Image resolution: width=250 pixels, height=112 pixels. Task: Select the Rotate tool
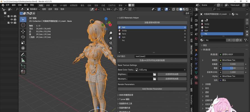(x=23, y=37)
